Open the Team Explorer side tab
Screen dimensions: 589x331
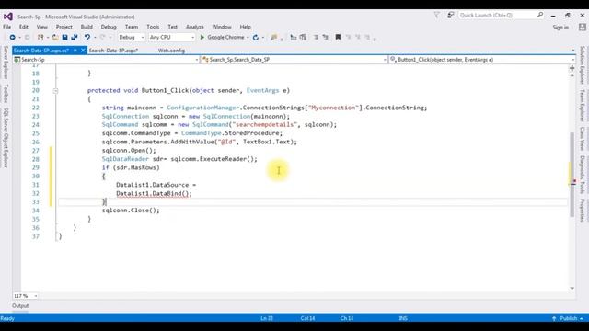click(583, 106)
